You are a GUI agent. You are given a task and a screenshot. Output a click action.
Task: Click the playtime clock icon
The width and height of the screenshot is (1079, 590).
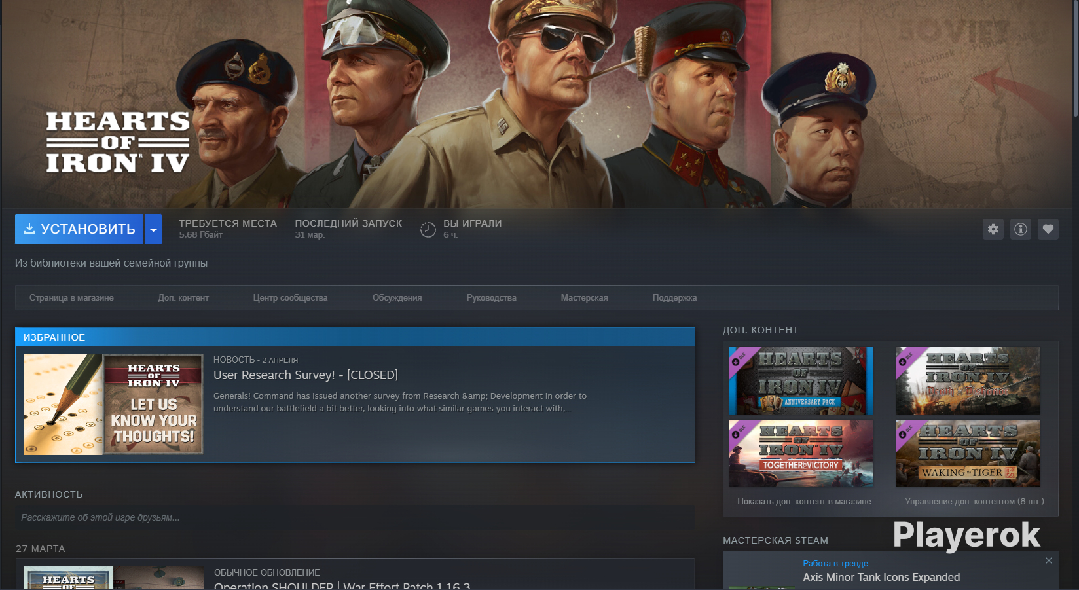428,229
